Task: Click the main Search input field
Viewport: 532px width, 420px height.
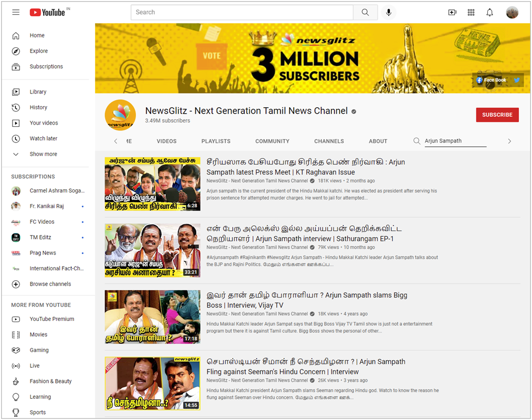Action: tap(242, 12)
